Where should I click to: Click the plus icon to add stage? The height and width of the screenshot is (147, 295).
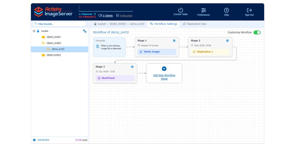coord(164,69)
